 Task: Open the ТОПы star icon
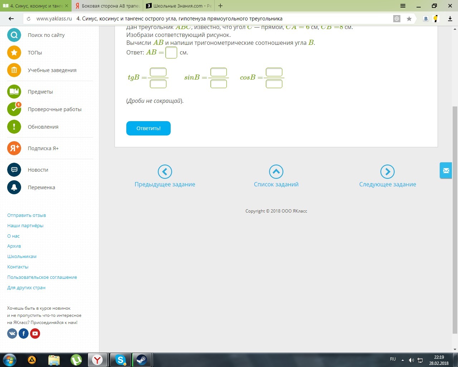[x=14, y=53]
